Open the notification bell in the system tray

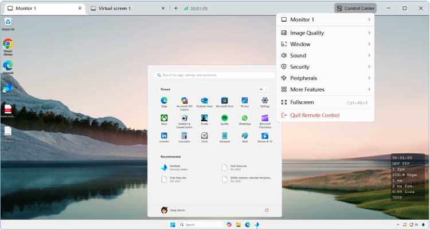point(423,225)
